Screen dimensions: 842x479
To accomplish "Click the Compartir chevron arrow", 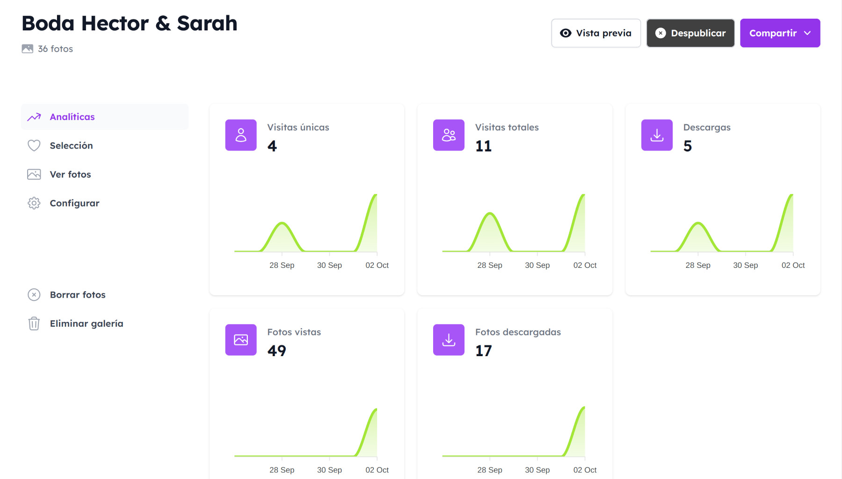I will click(x=807, y=33).
